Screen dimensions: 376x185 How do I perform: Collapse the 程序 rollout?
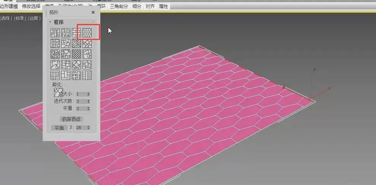[50, 22]
